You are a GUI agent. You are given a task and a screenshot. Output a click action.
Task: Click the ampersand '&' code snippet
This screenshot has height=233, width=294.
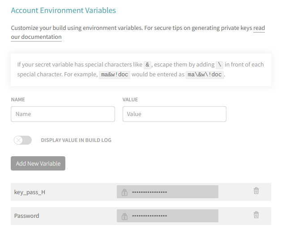pyautogui.click(x=147, y=64)
